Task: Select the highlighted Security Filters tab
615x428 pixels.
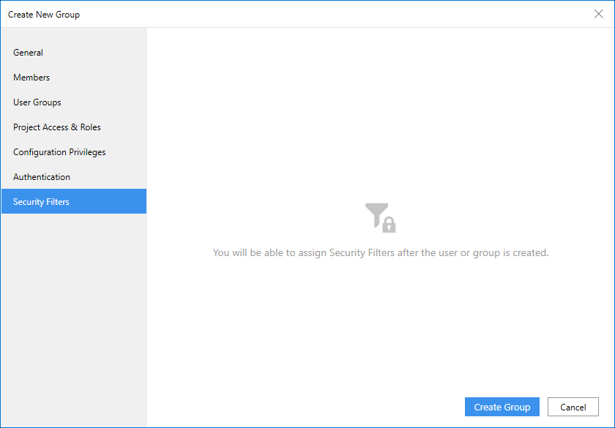Action: click(42, 202)
